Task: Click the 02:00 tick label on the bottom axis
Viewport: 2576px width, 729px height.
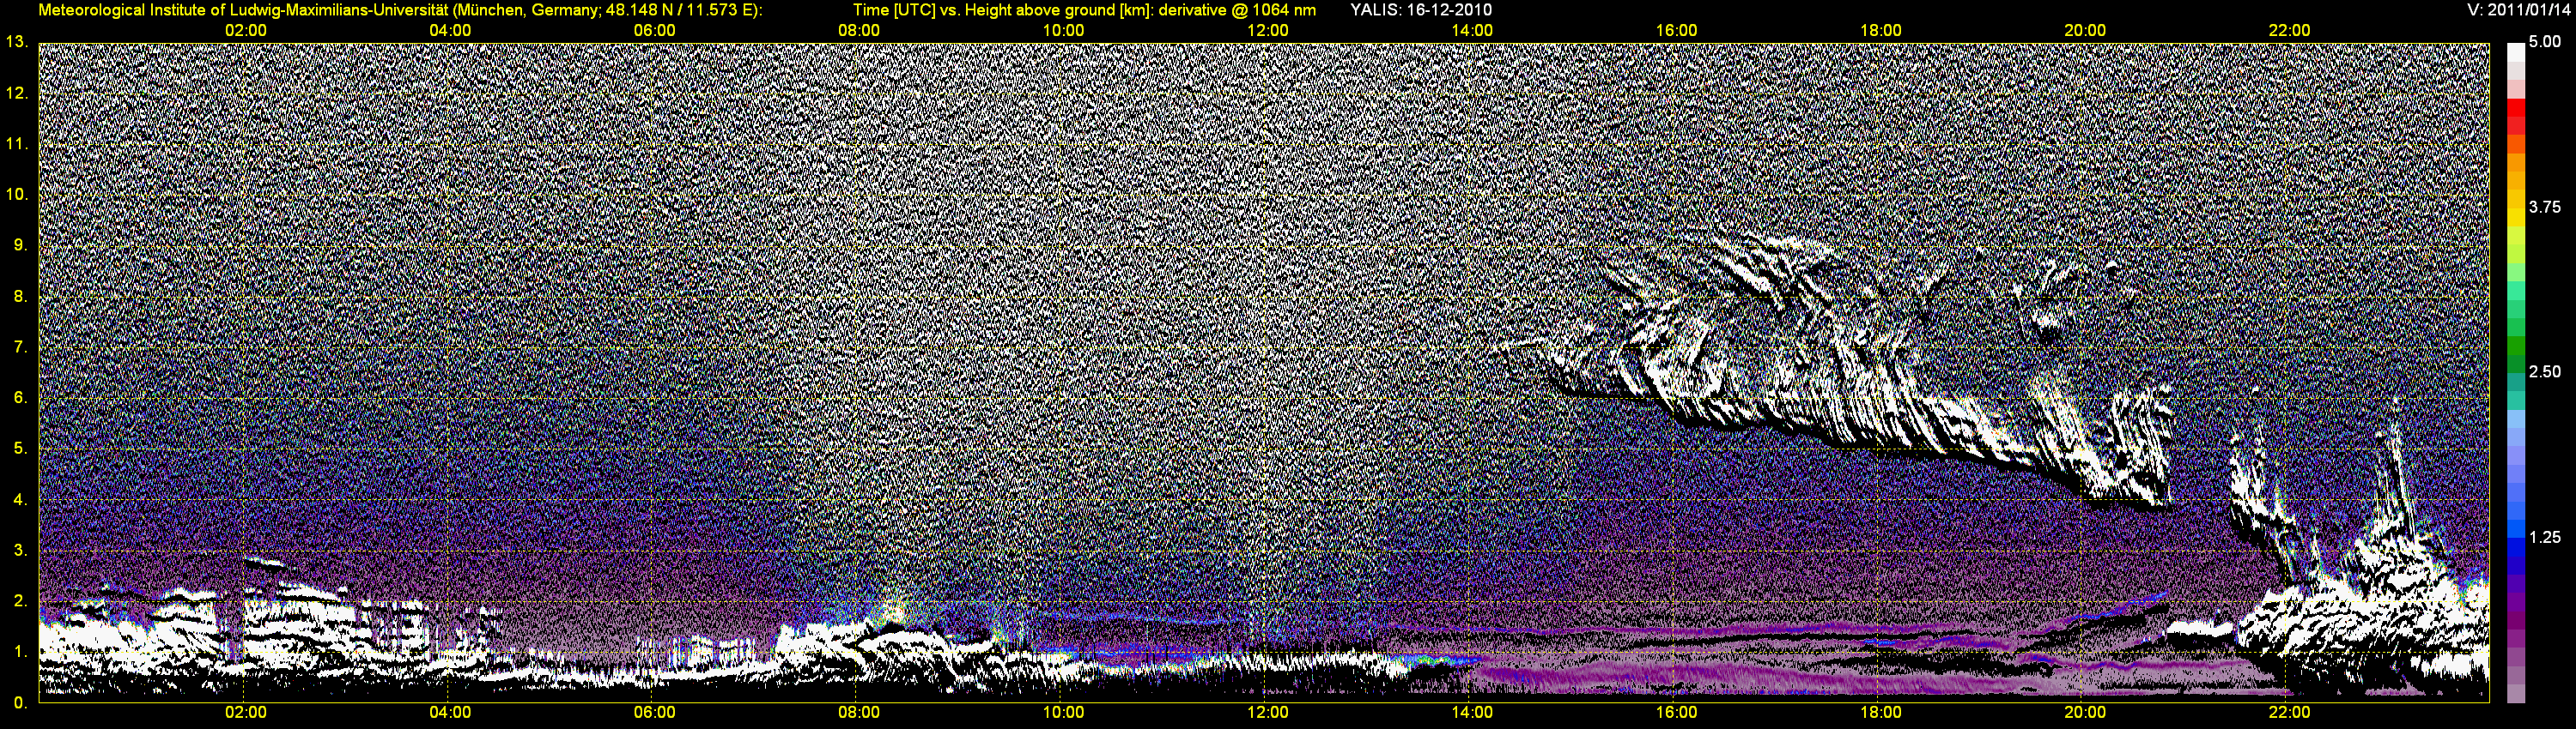Action: coord(246,713)
